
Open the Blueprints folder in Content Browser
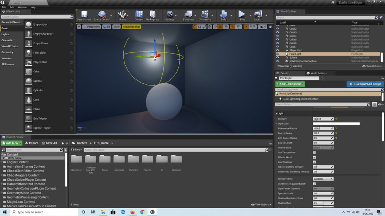point(76,159)
